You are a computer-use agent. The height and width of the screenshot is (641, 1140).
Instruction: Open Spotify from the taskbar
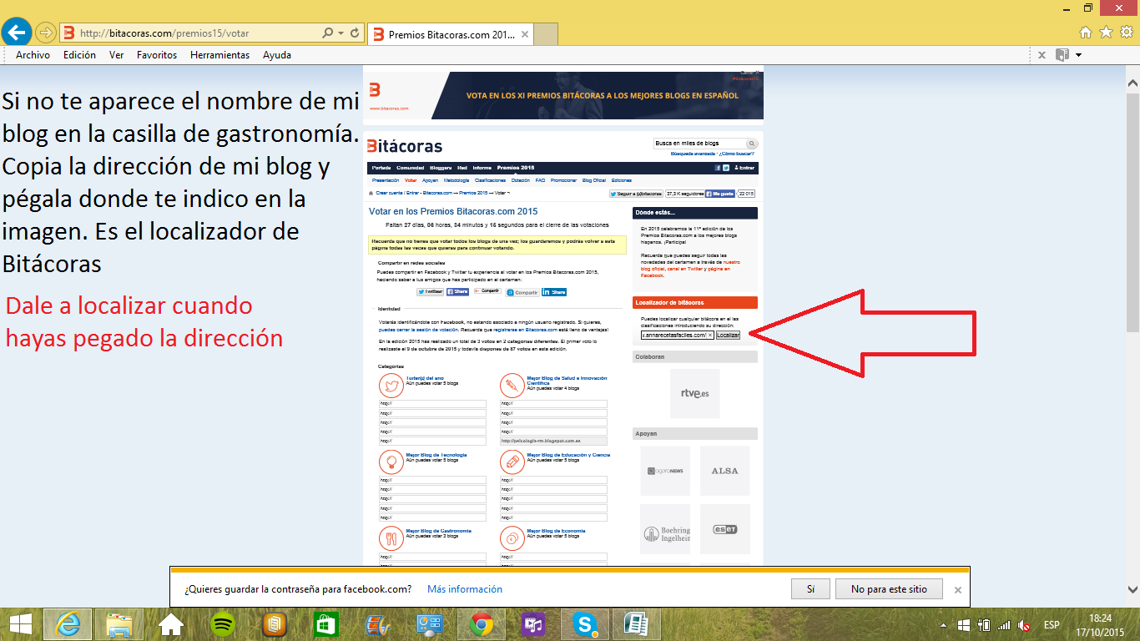[x=223, y=623]
